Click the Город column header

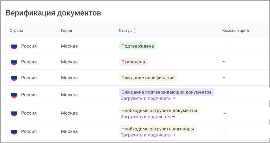point(66,31)
